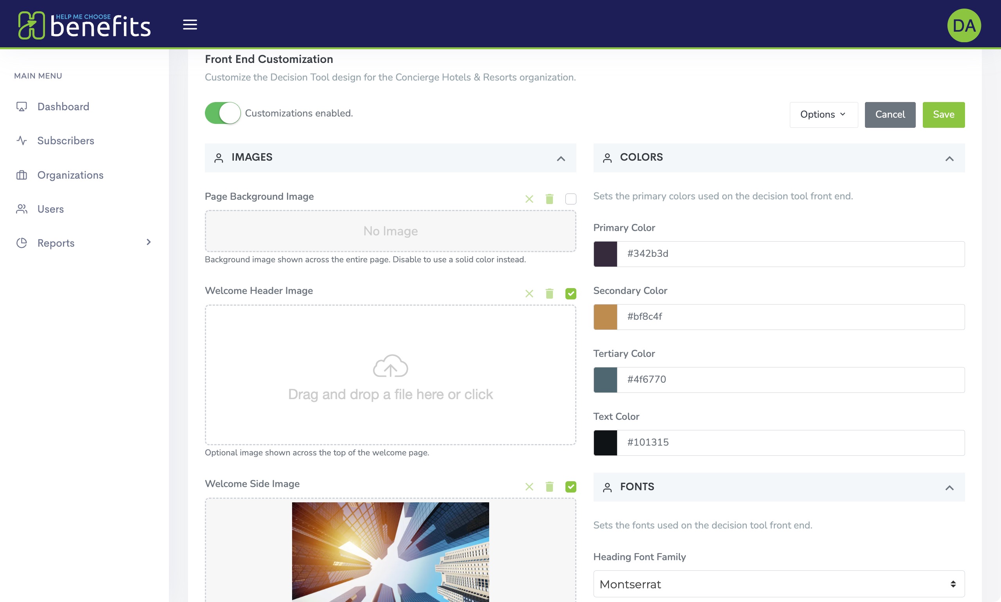Clear Page Background Image with X icon
The width and height of the screenshot is (1001, 602).
[x=529, y=199]
